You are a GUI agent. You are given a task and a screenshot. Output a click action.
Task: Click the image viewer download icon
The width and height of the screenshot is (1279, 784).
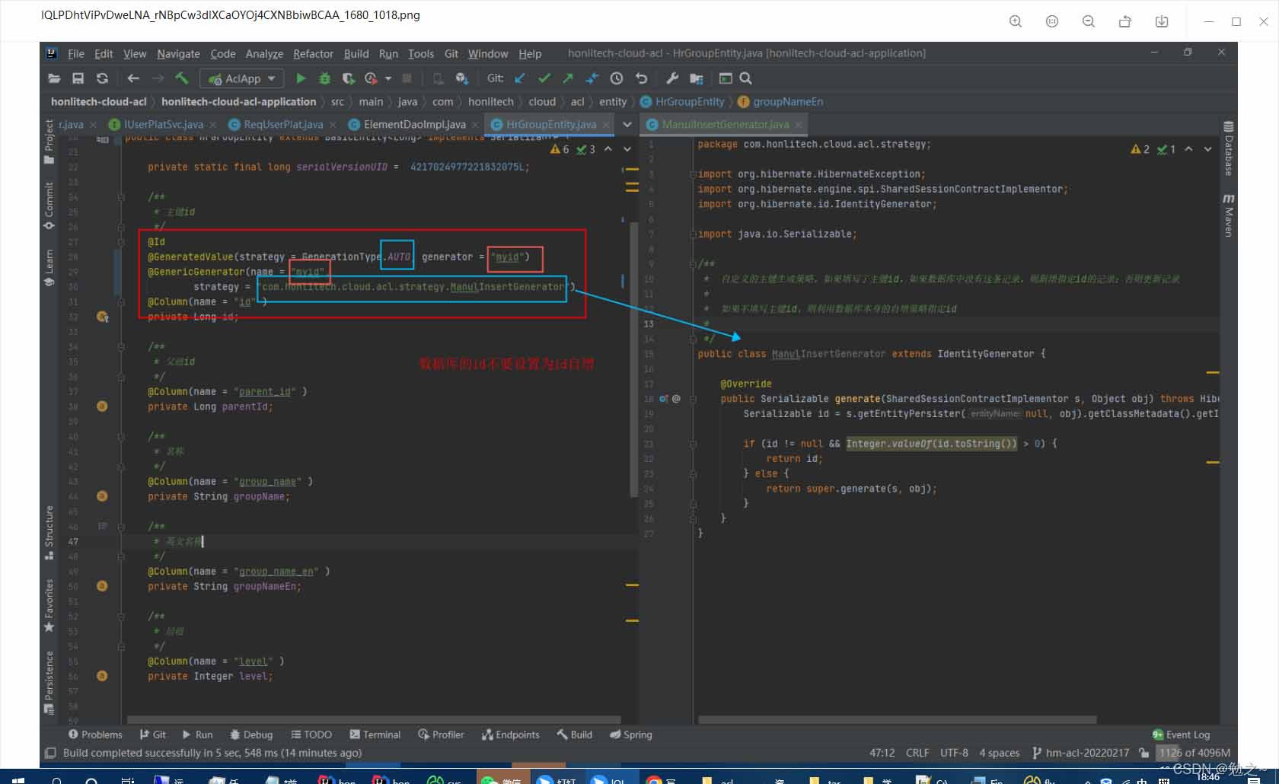(1162, 21)
